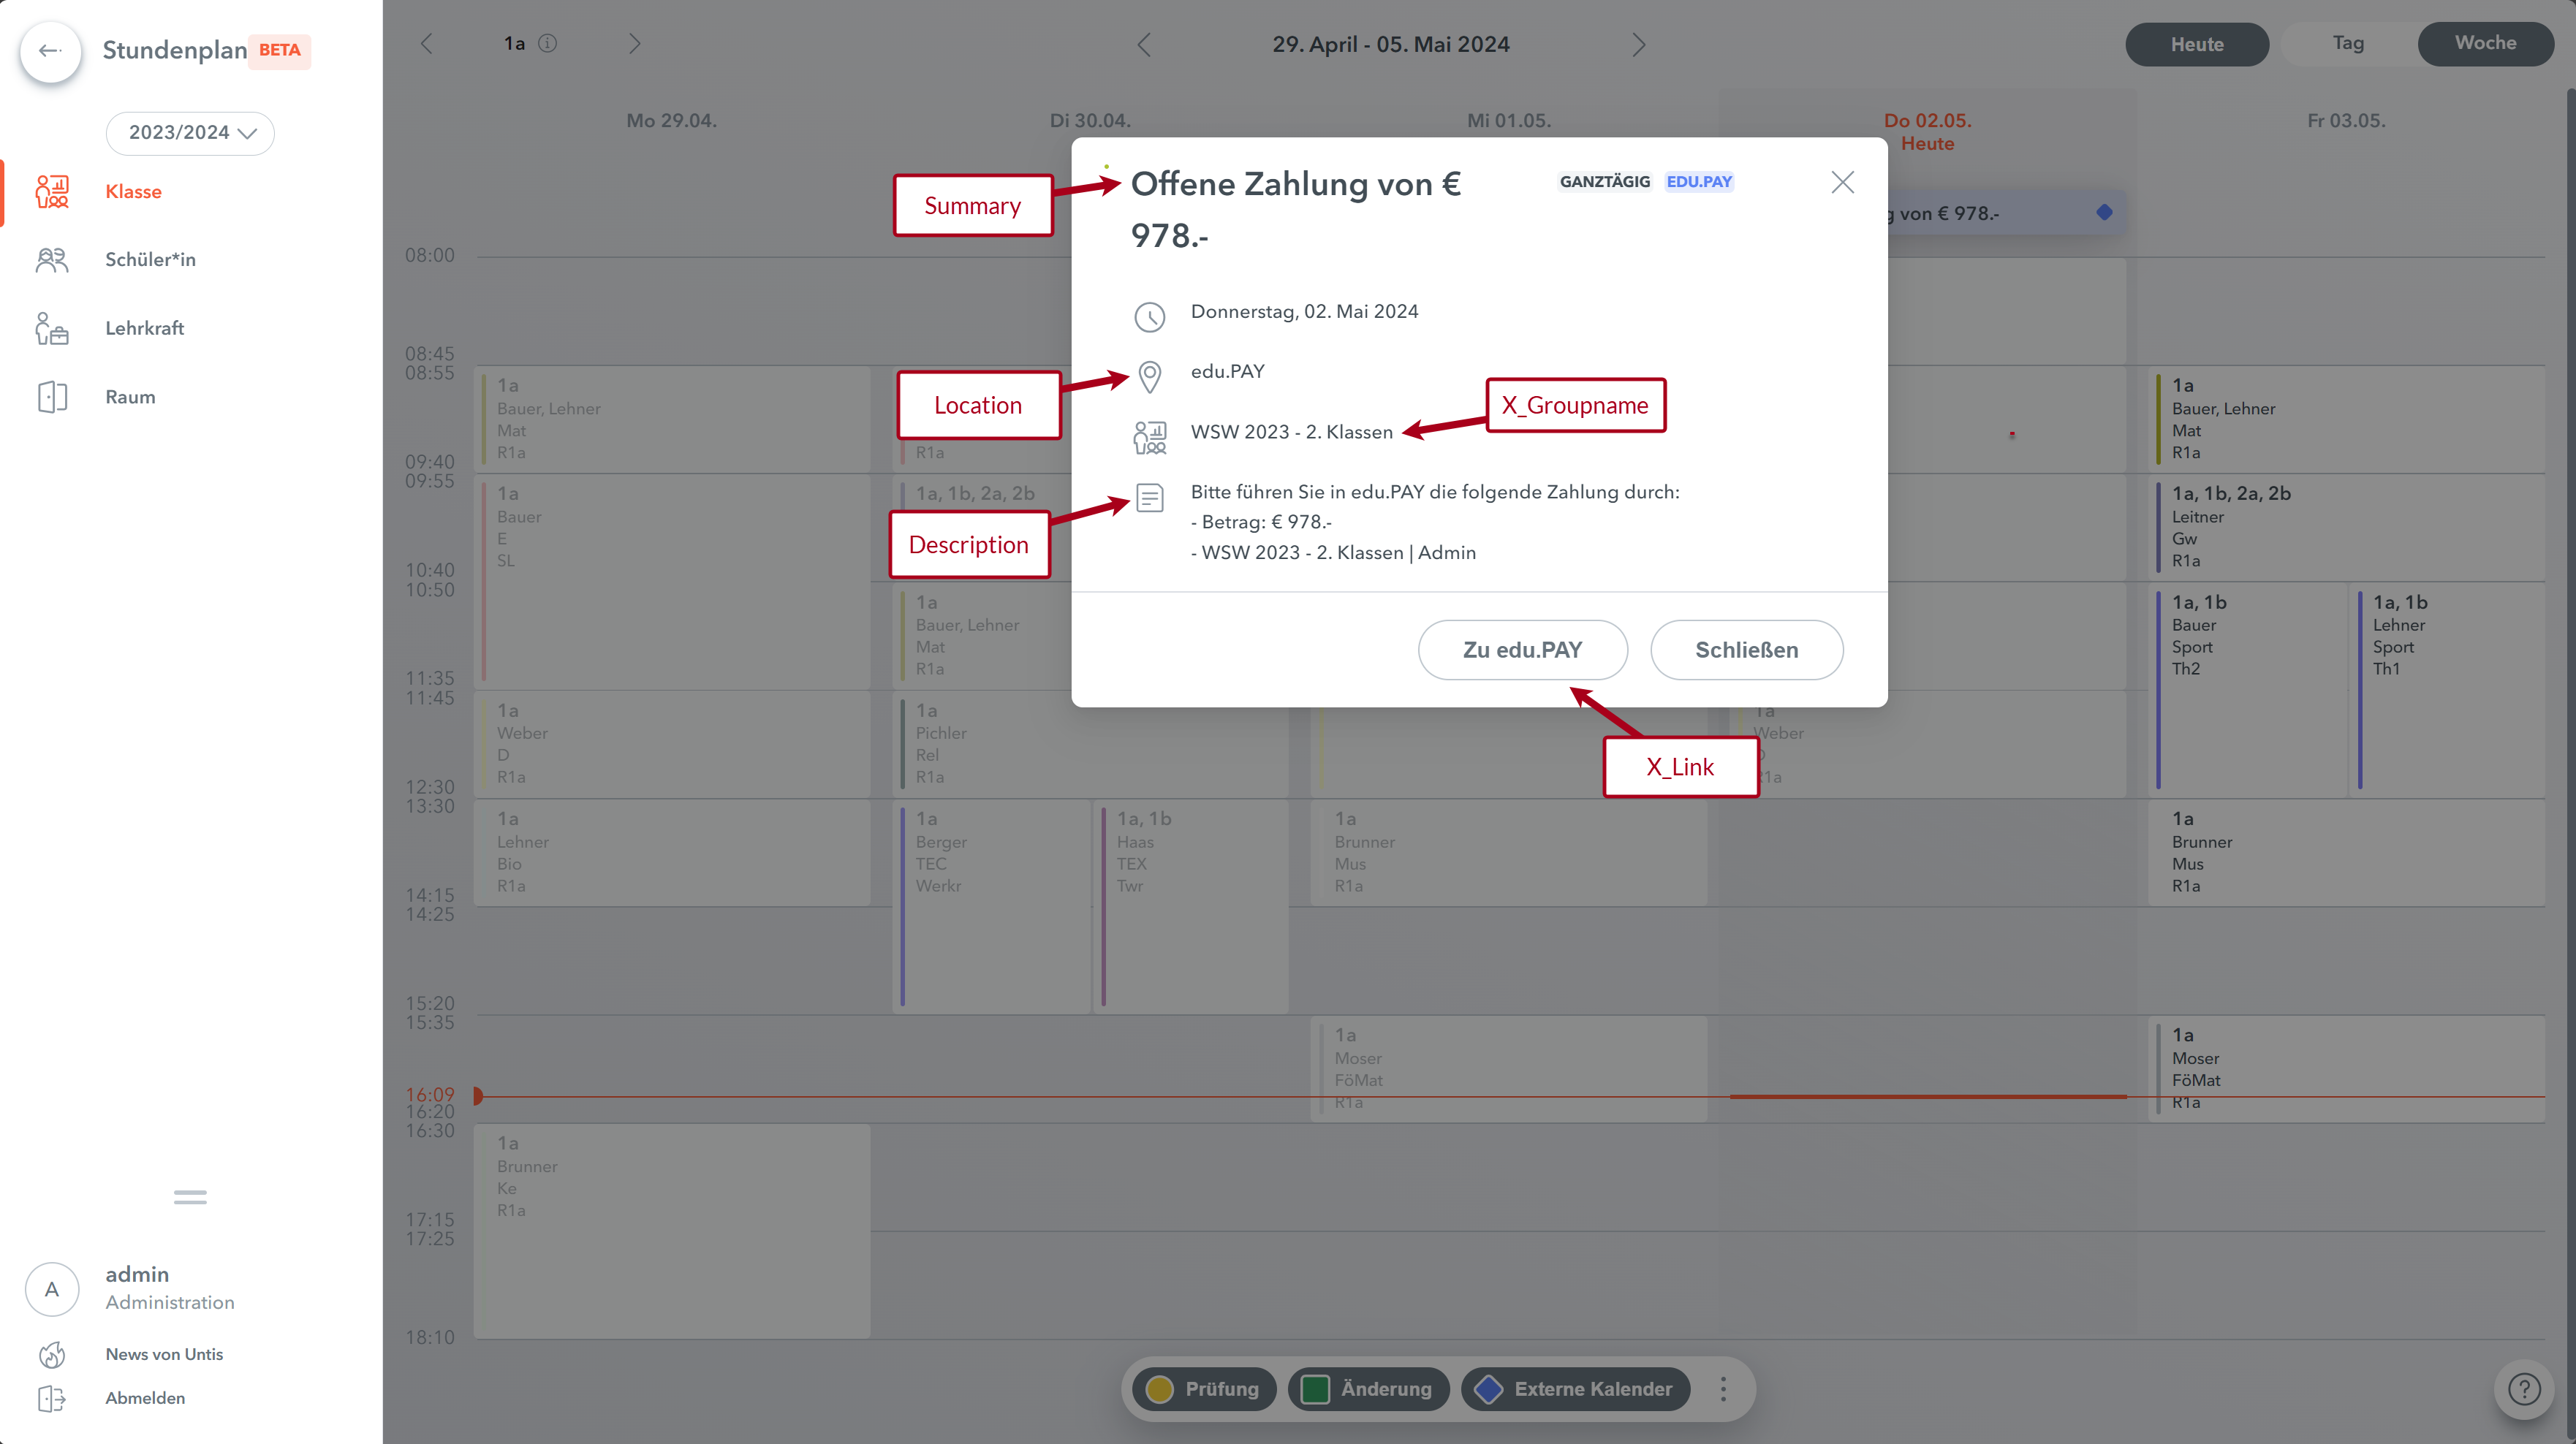This screenshot has height=1444, width=2576.
Task: Click the description note icon in dialog
Action: point(1149,497)
